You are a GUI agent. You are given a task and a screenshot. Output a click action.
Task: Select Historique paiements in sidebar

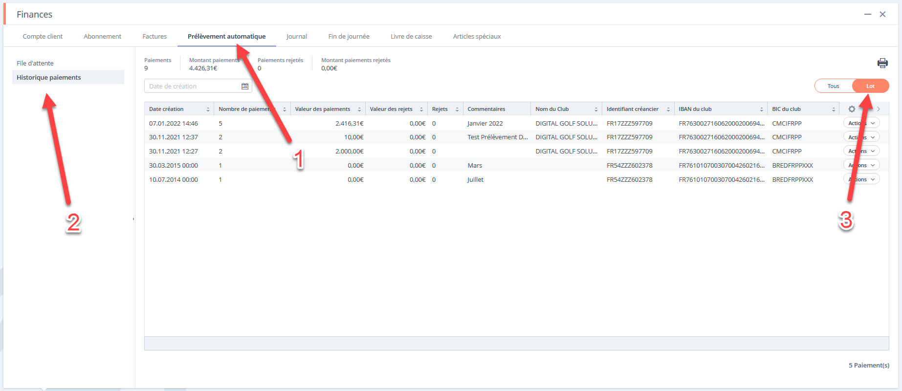68,77
